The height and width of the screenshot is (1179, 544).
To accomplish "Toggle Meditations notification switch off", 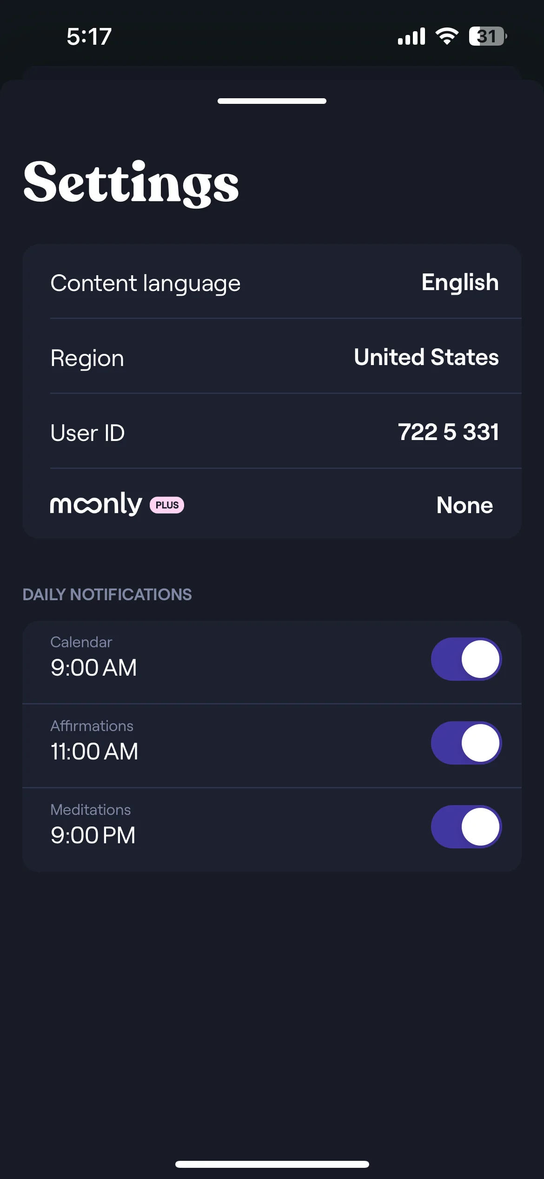I will [x=466, y=827].
